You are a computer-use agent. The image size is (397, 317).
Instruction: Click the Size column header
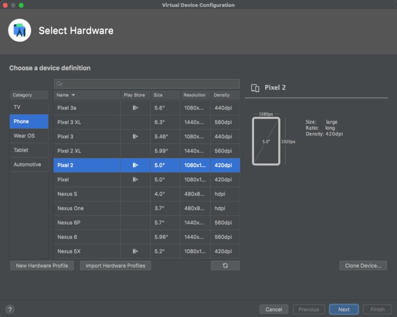165,95
